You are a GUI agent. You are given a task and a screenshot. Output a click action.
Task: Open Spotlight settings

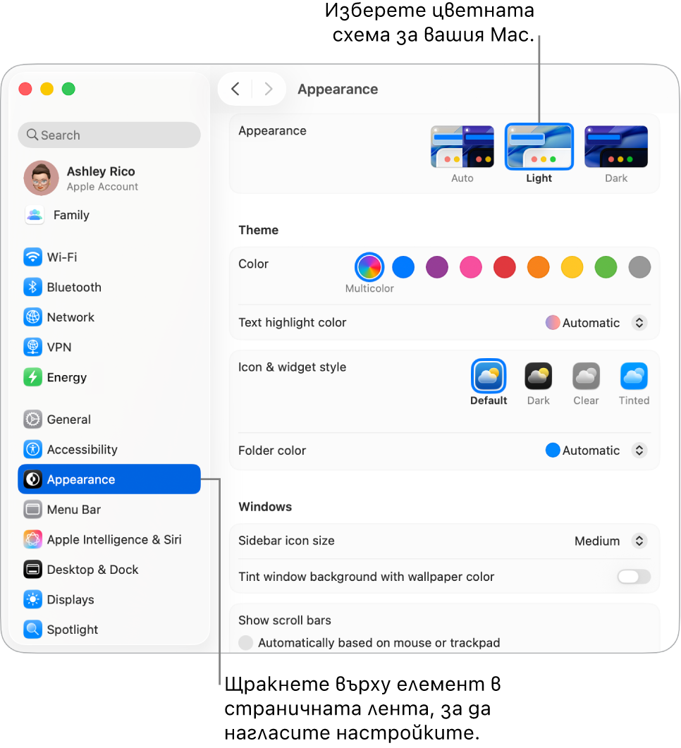[x=73, y=629]
